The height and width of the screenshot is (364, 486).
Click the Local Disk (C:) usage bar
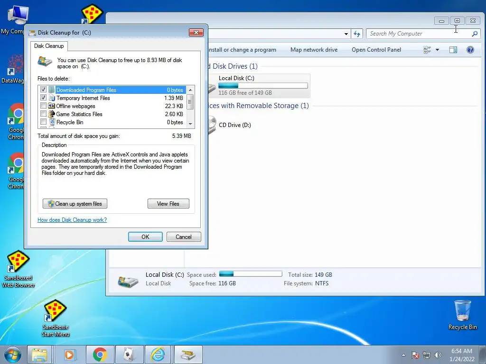(x=263, y=86)
